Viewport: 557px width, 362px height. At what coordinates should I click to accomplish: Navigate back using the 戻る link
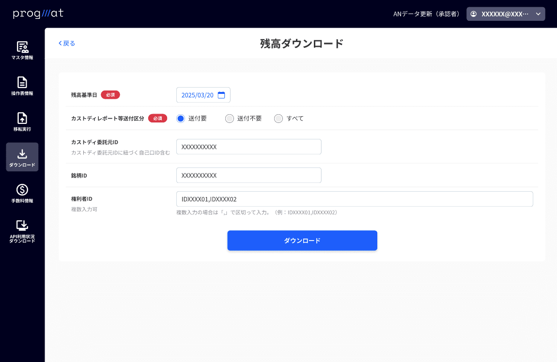coord(66,43)
